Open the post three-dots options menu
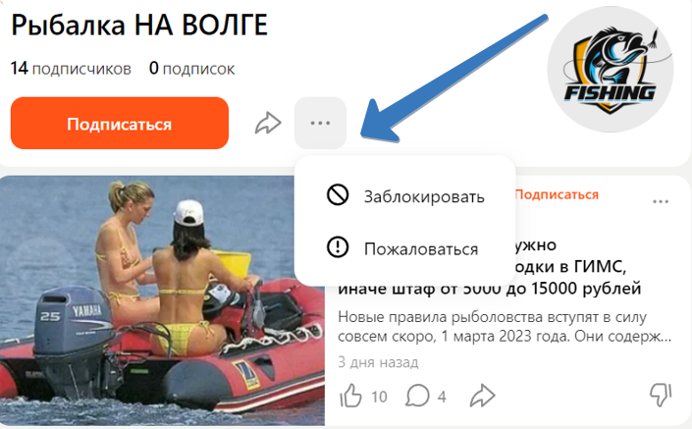 [661, 201]
